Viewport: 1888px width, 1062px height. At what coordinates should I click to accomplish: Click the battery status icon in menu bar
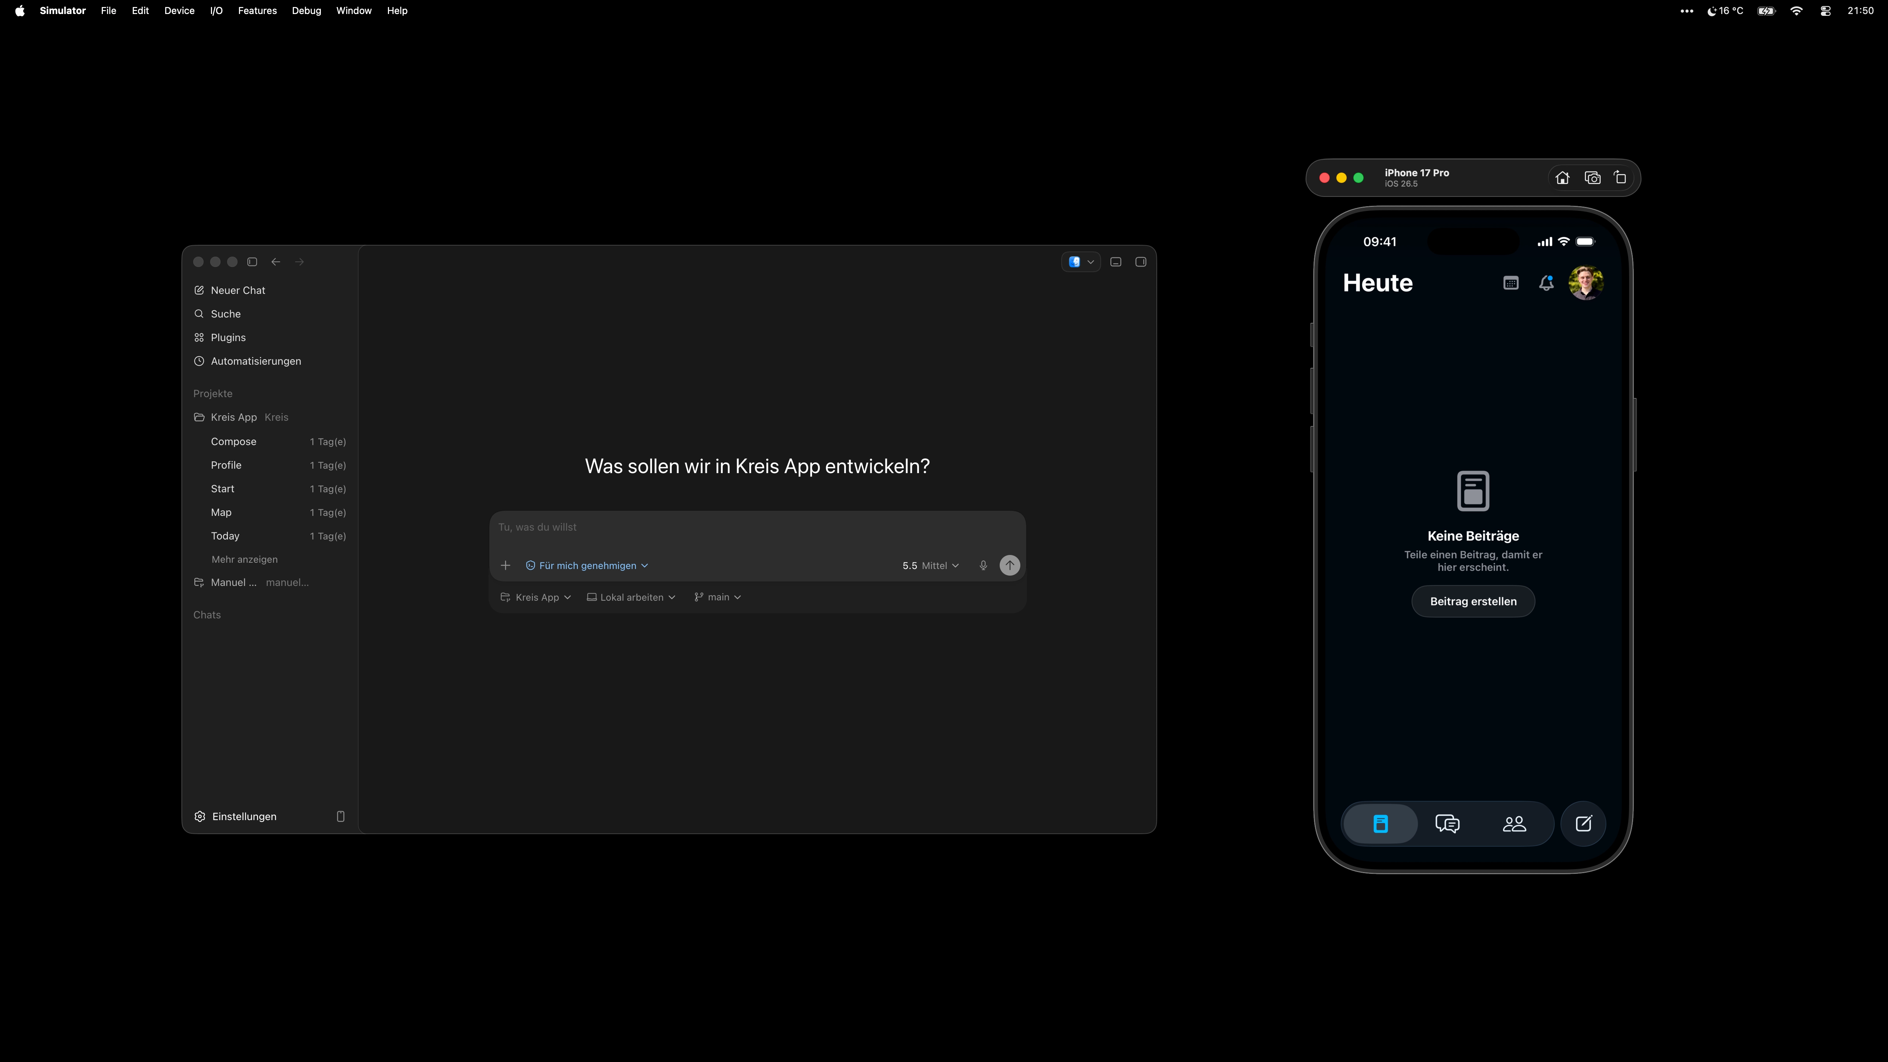click(x=1766, y=11)
